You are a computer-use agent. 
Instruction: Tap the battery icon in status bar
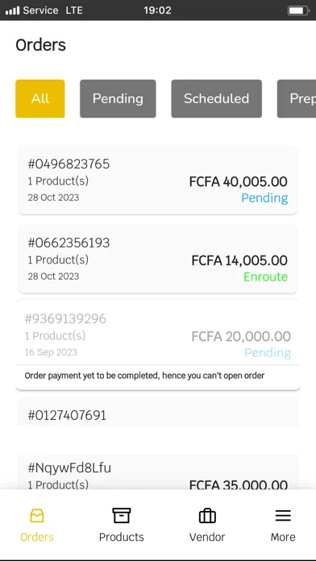tap(298, 10)
